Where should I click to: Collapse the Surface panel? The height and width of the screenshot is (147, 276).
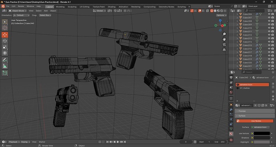tap(255, 116)
